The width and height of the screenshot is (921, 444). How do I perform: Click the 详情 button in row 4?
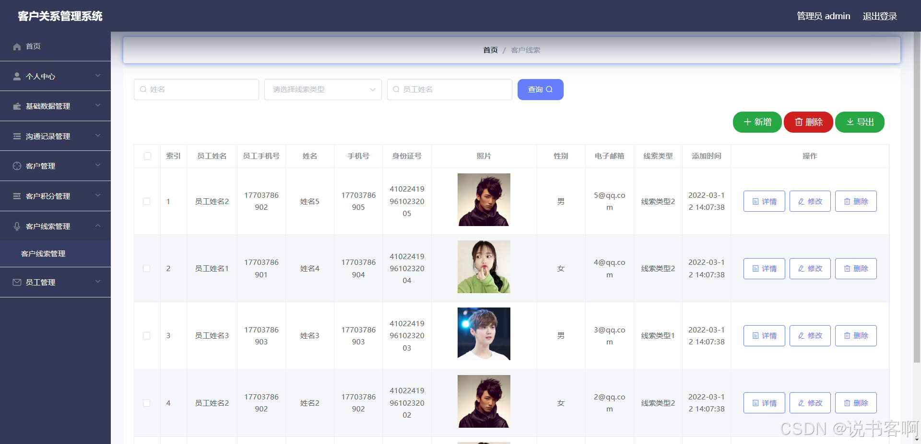tap(764, 403)
